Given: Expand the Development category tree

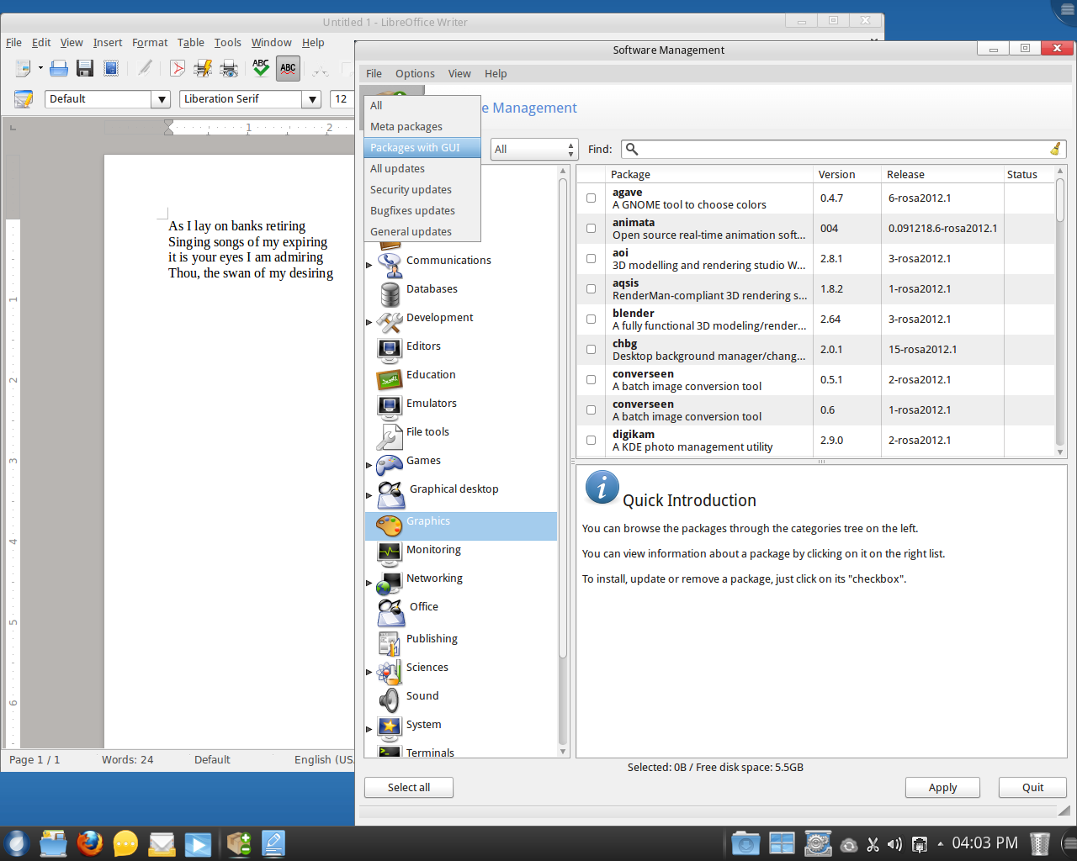Looking at the screenshot, I should coord(369,323).
